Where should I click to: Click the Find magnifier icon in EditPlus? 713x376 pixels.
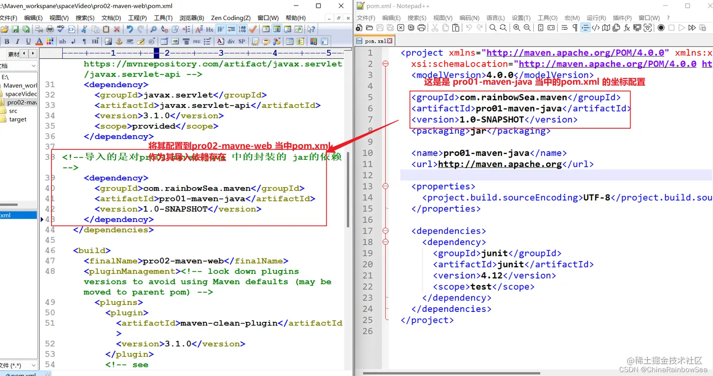point(153,29)
